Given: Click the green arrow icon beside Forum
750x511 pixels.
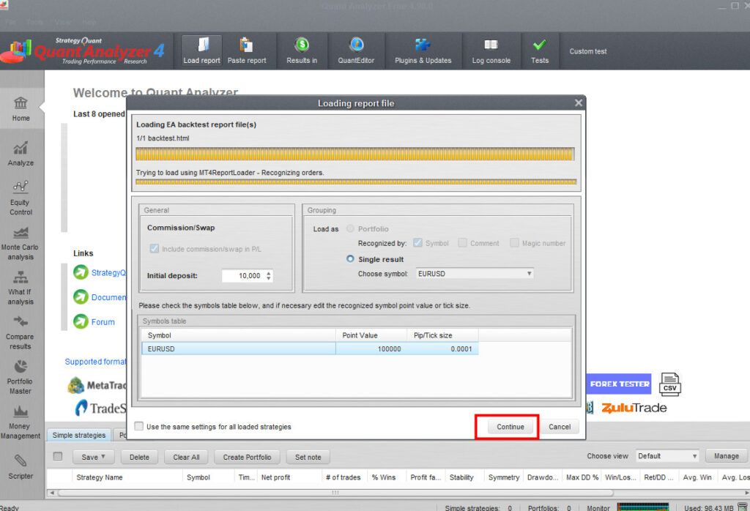Looking at the screenshot, I should coord(81,321).
